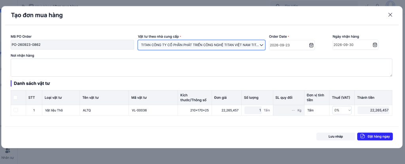
Task: Open the user avatar in top bar
Action: [390, 4]
